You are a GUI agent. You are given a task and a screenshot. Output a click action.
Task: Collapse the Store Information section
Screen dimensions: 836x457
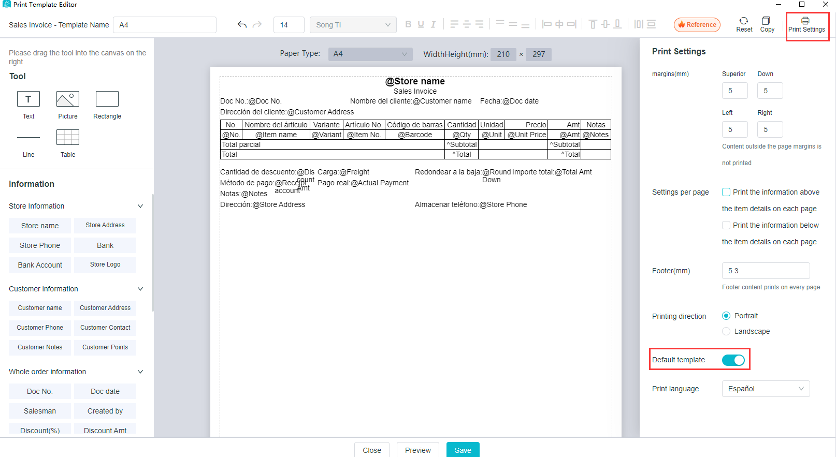[140, 206]
